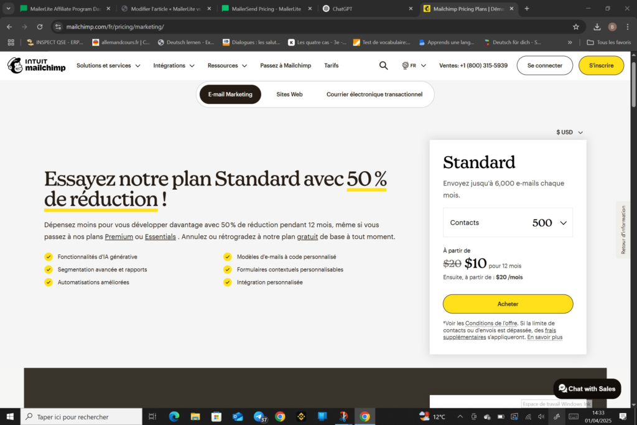Open the Essentials plan link

point(160,236)
